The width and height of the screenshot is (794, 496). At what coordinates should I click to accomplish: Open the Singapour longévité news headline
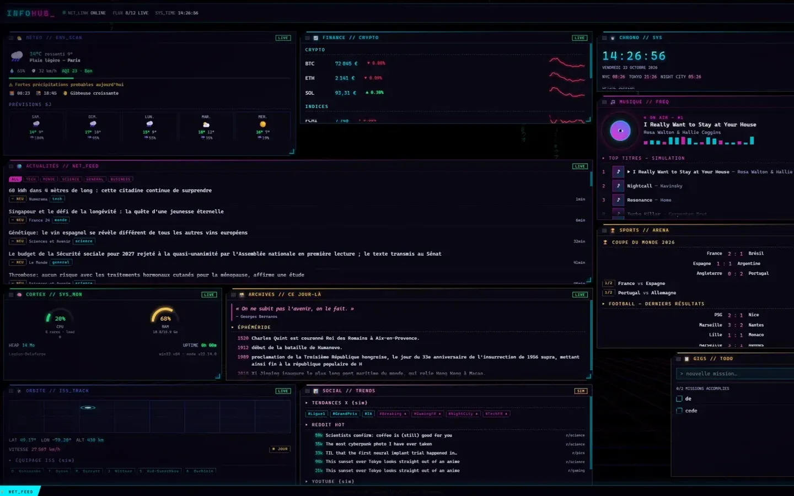click(x=116, y=212)
